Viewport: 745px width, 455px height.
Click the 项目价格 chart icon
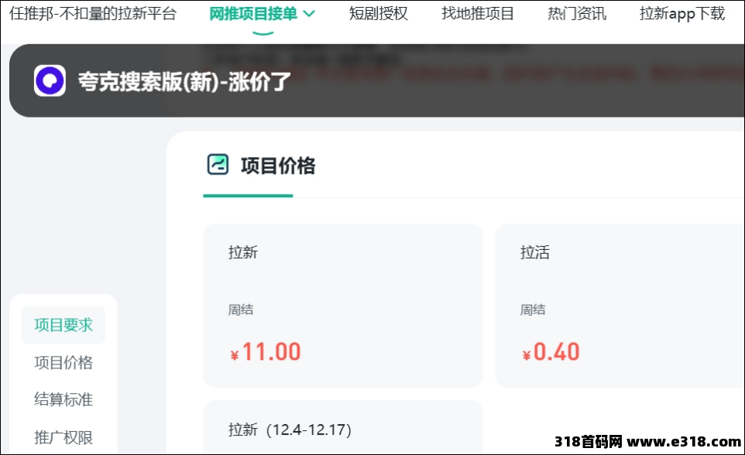coord(218,165)
